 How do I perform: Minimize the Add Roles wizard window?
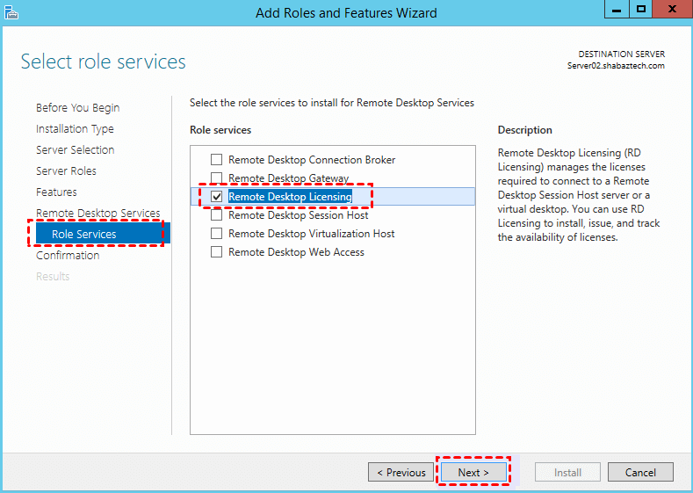click(x=617, y=8)
